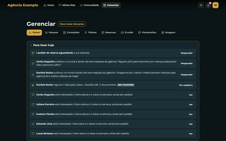Click the heart icon in the Lucas Barbosa row
This screenshot has height=141, width=226.
(33, 133)
